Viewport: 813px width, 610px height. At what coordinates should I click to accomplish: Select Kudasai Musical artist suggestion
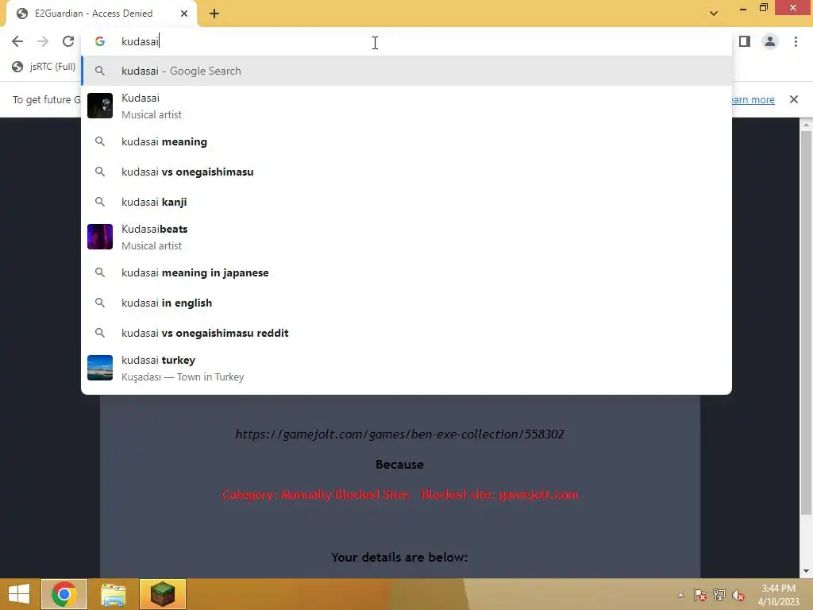406,106
